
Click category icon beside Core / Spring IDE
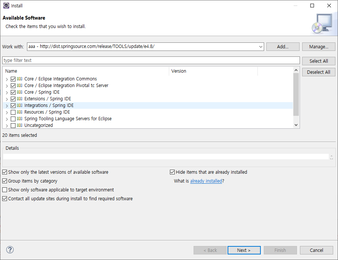(20, 92)
